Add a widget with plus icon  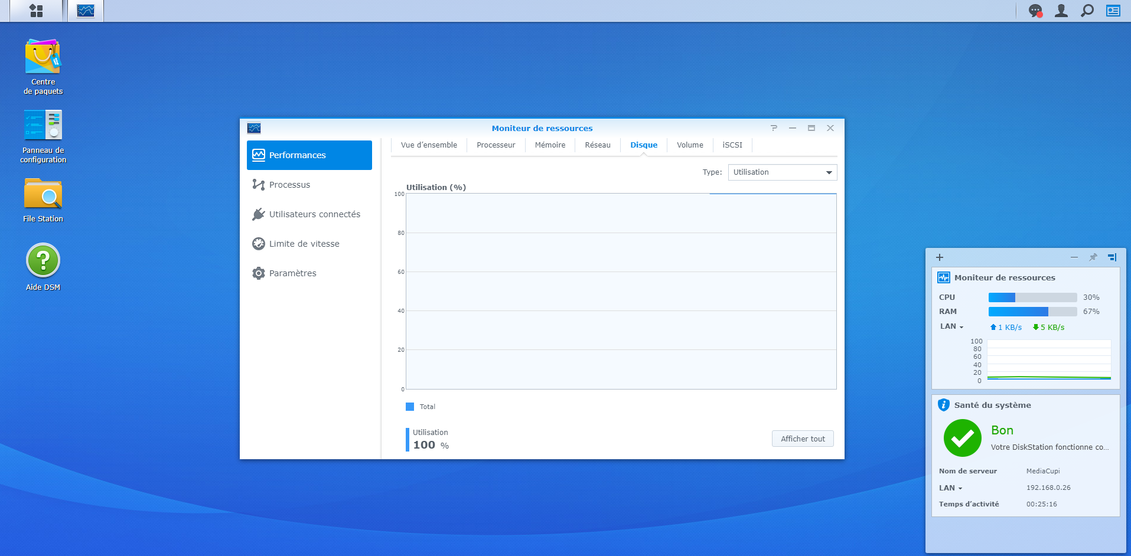[x=940, y=257]
